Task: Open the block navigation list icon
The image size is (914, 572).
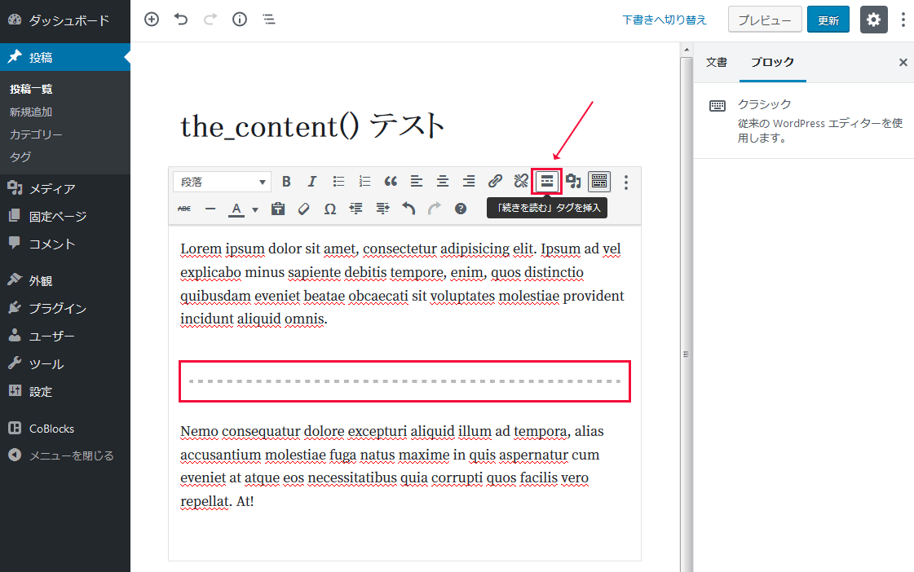Action: tap(269, 20)
